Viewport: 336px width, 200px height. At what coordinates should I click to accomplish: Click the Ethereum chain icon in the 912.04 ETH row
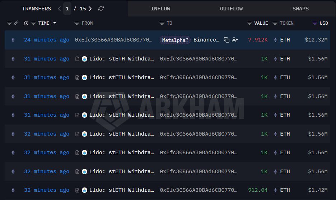pos(13,190)
